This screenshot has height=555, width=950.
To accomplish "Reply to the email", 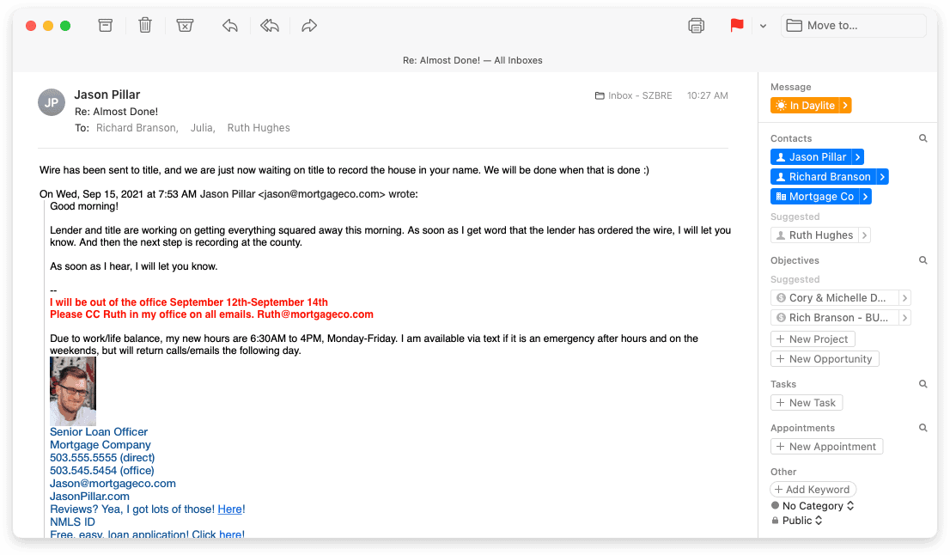I will pyautogui.click(x=229, y=26).
